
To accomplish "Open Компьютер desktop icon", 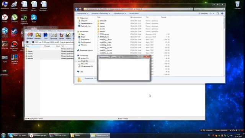I will 5,5.
